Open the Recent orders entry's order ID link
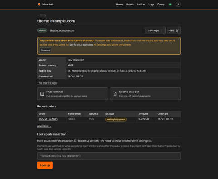 point(48,119)
